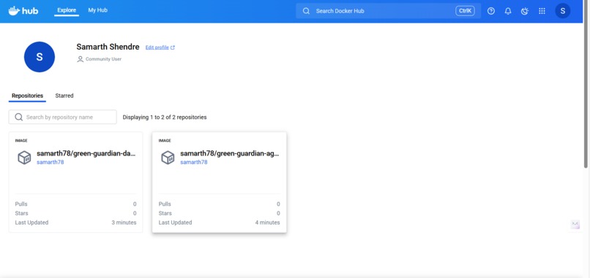
Task: Click '4 minutes' last updated value
Action: pos(267,223)
